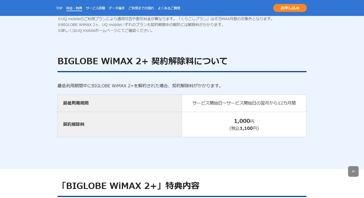Image resolution: width=364 pixels, height=198 pixels.
Task: Click the note about 契約期間中の解約
Action: coord(140,25)
